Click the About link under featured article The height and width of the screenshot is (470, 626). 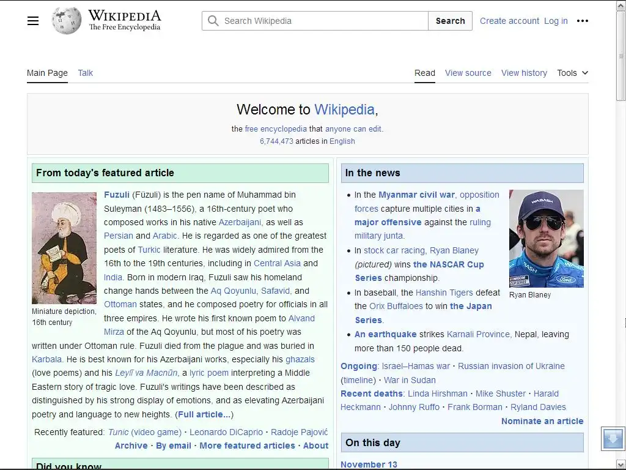click(x=315, y=446)
